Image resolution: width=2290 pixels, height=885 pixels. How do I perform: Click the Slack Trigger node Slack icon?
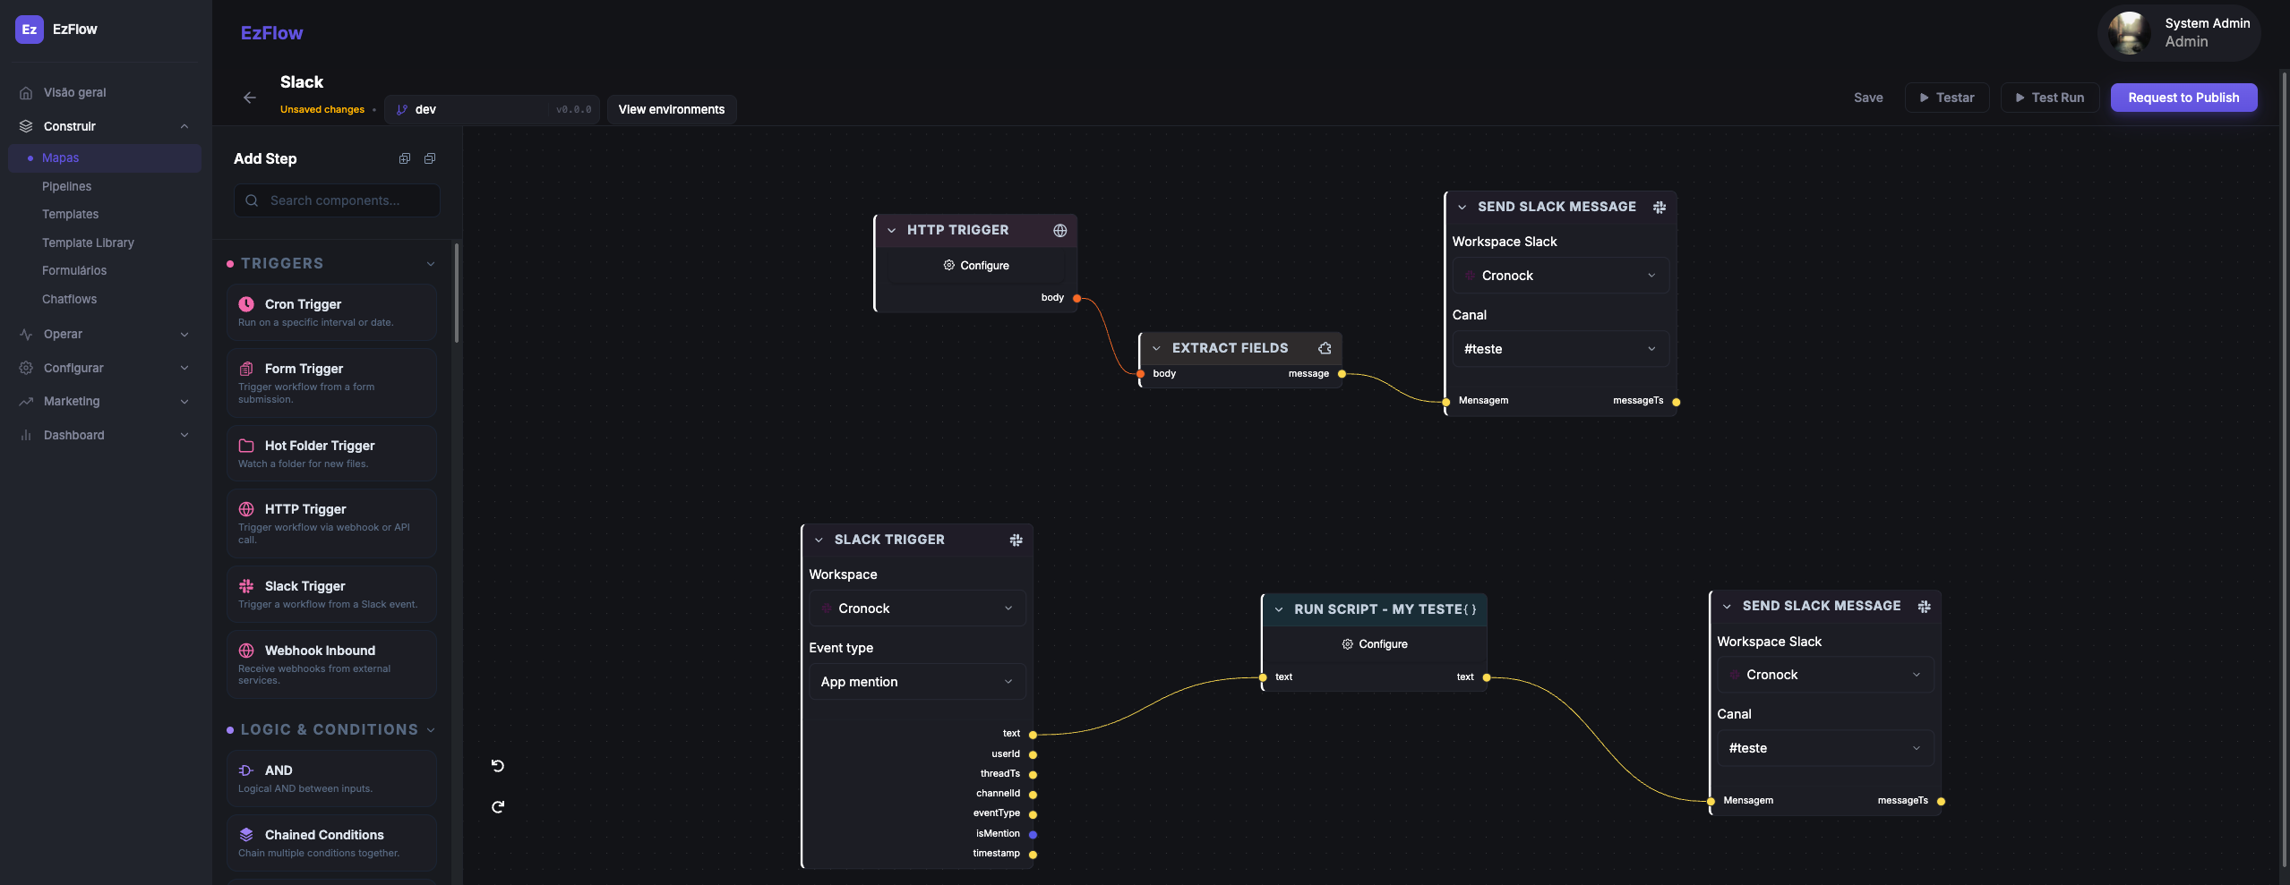tap(1016, 540)
